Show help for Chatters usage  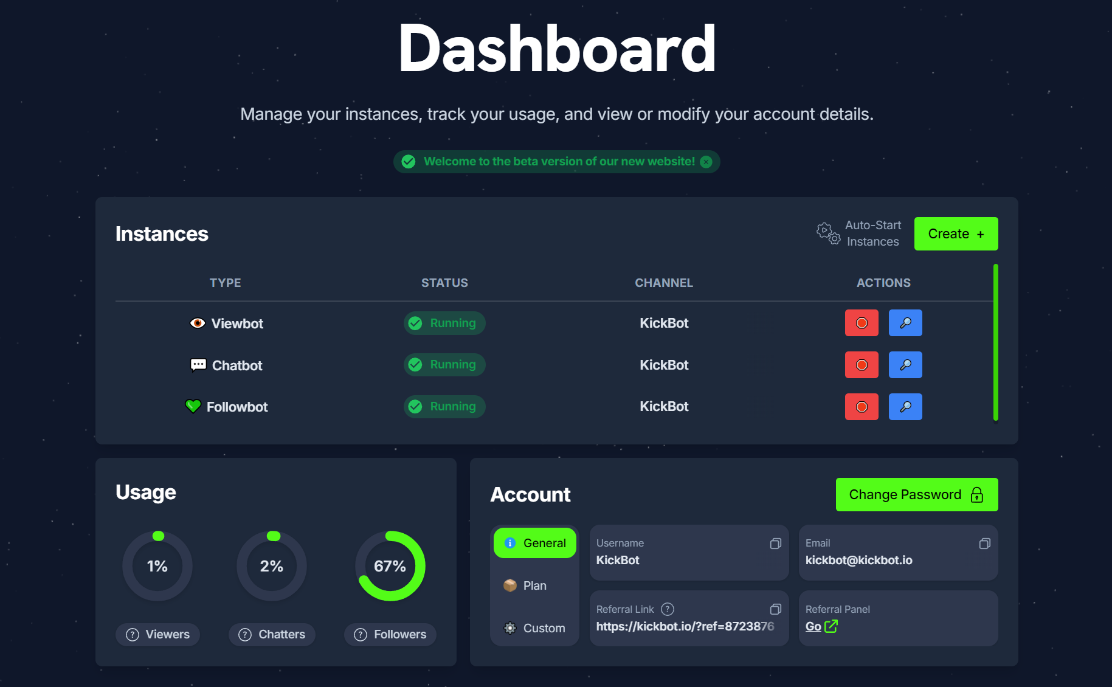click(245, 635)
